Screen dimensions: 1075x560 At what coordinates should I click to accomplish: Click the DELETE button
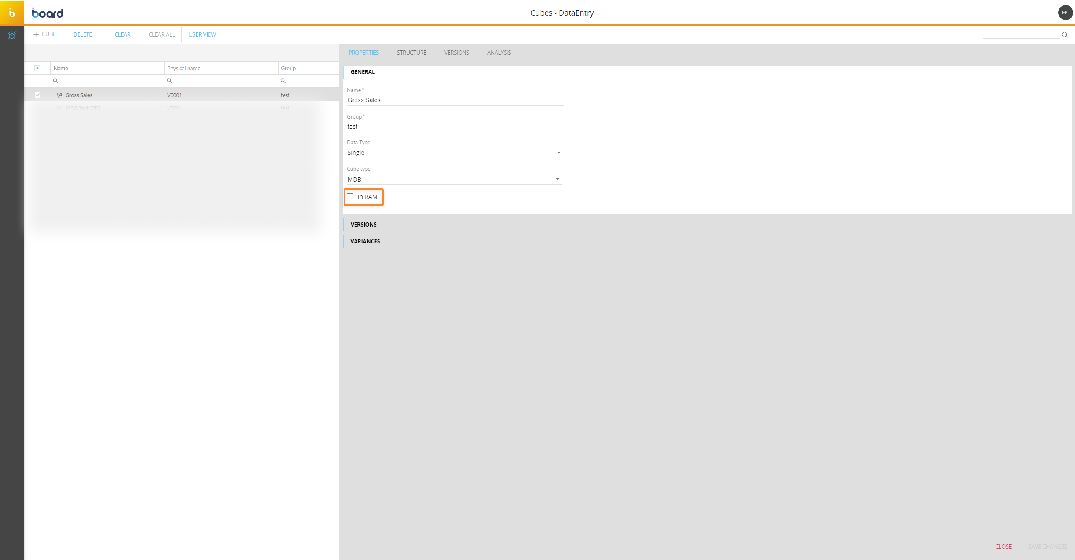(83, 34)
